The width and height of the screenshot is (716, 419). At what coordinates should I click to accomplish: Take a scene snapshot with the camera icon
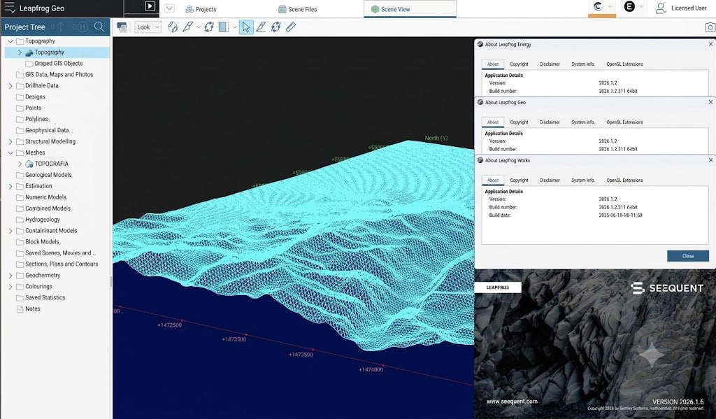tap(710, 27)
